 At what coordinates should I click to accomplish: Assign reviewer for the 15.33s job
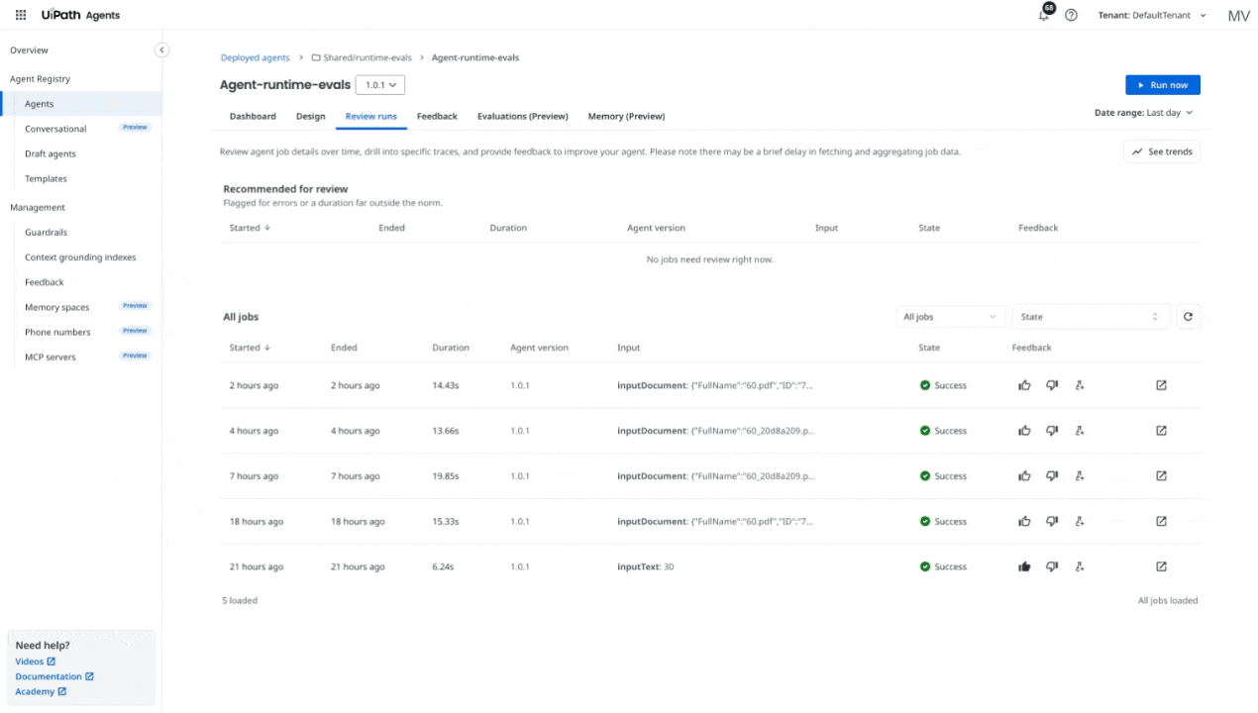click(1080, 522)
